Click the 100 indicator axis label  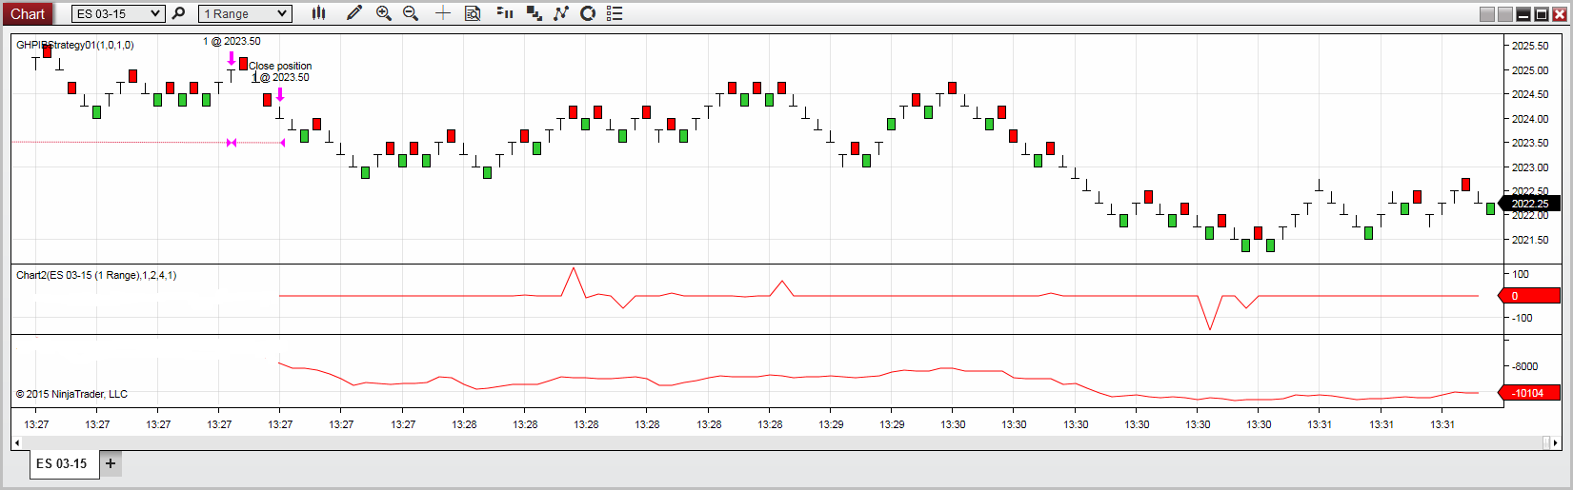[x=1521, y=274]
